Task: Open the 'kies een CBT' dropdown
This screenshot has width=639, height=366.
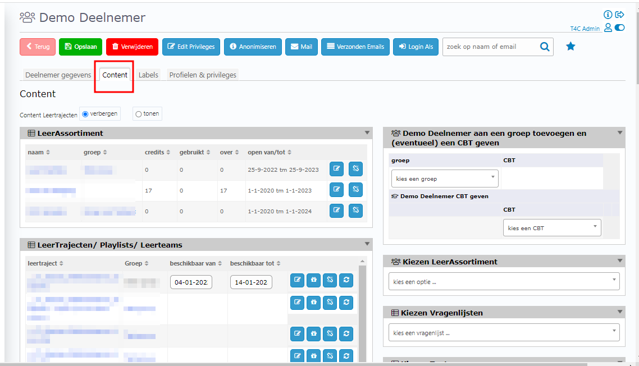Action: pyautogui.click(x=552, y=228)
